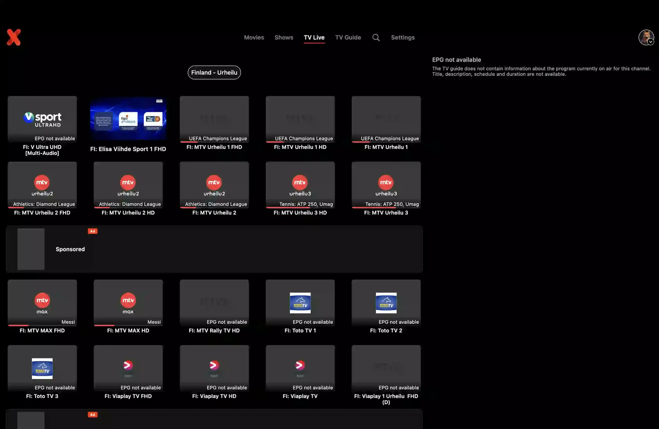Select the 'FI: MTV Rally TV HD' title
The width and height of the screenshot is (659, 429).
(214, 331)
